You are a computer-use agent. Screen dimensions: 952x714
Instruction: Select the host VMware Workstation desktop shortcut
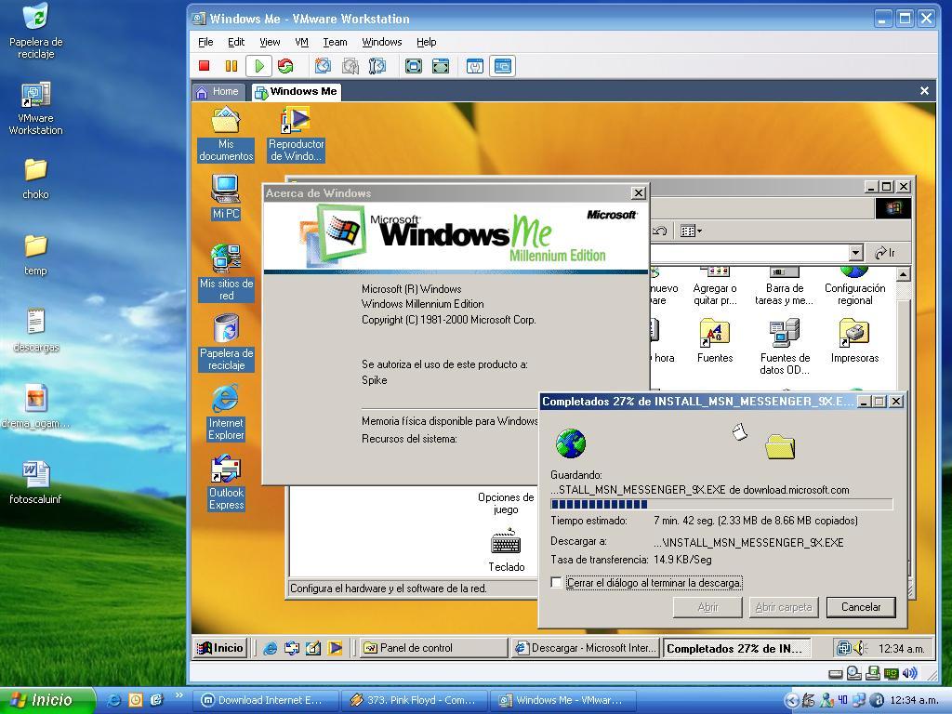pos(36,108)
